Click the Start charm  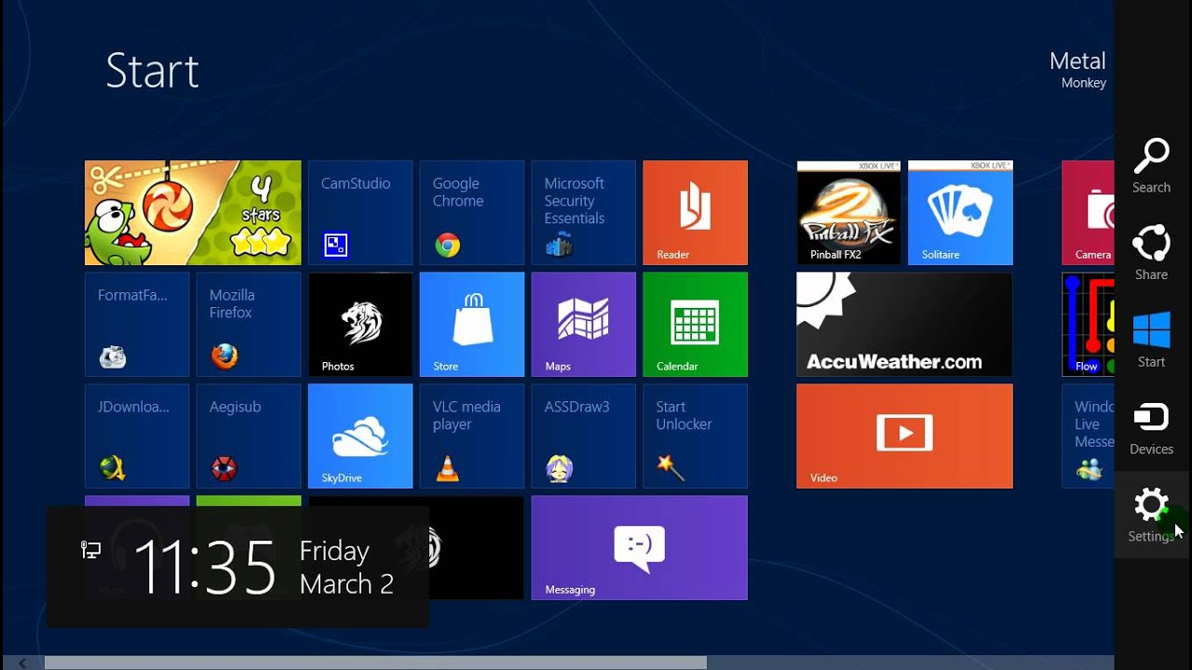click(x=1152, y=341)
